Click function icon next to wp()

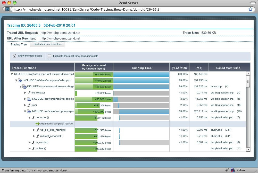(x=29, y=105)
